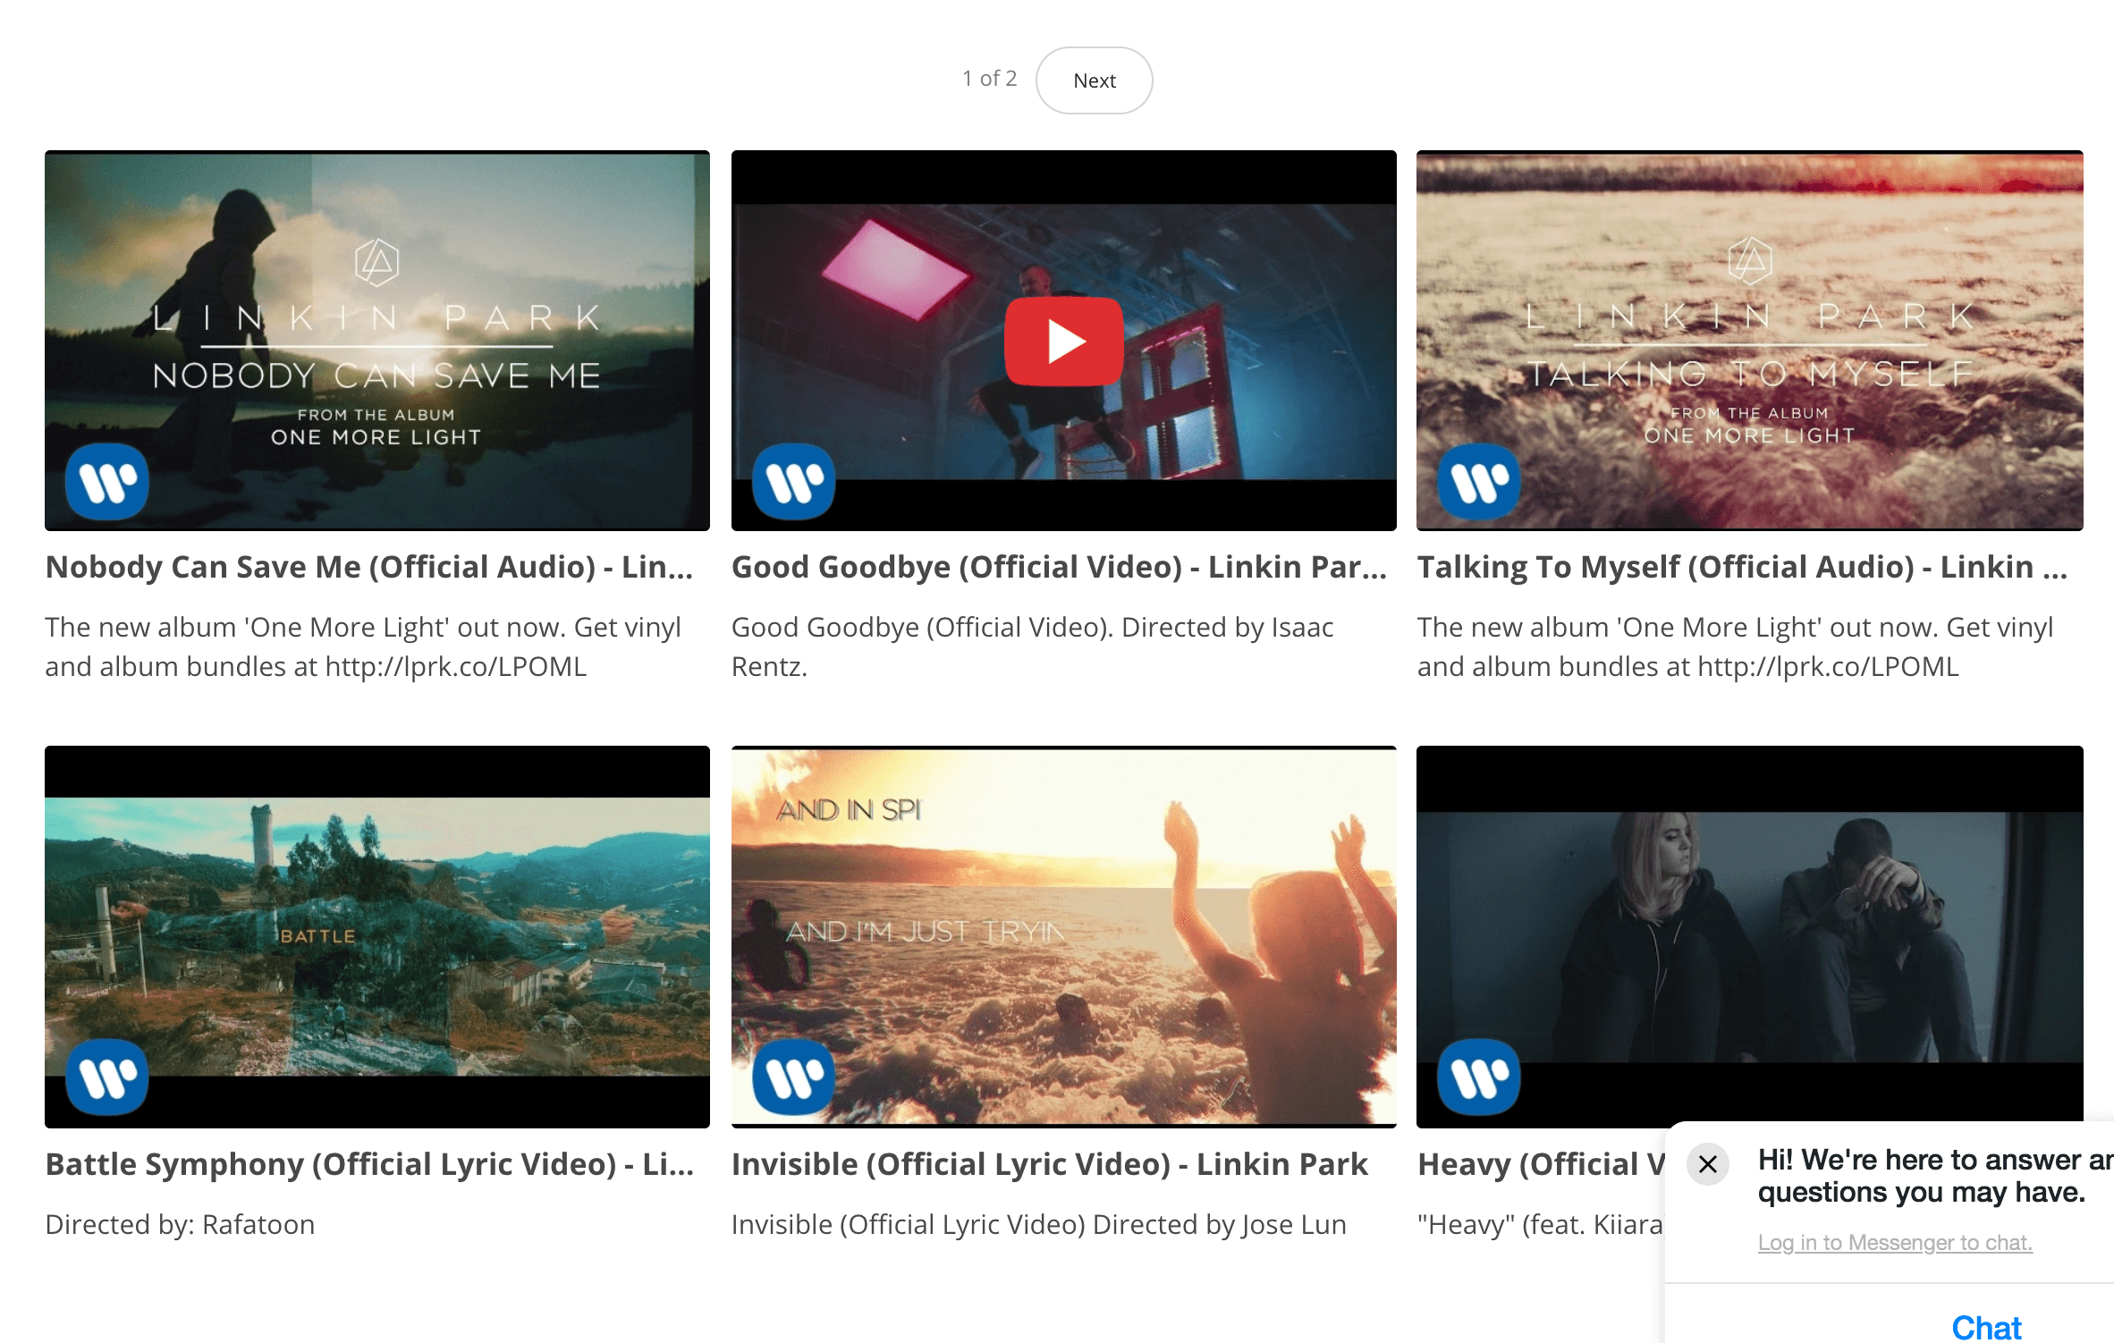Open the Nobody Can Save Me thumbnail
The height and width of the screenshot is (1343, 2114).
coord(377,341)
